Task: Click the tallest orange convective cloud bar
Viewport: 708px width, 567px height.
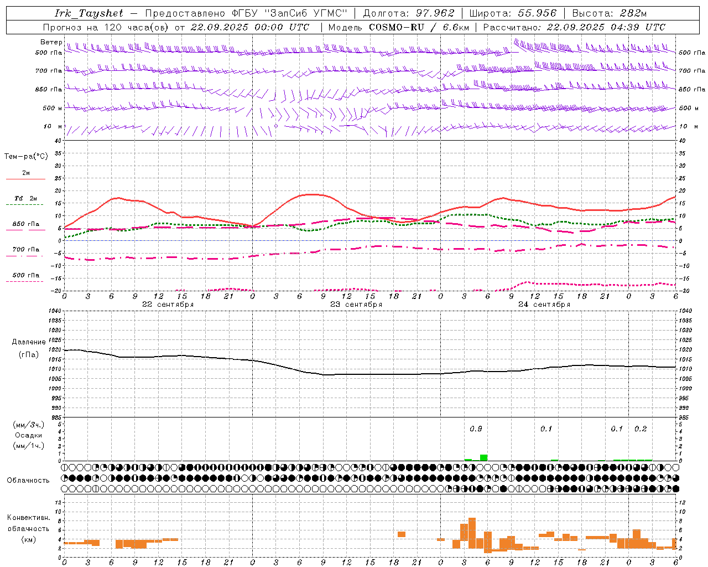Action: tap(472, 533)
